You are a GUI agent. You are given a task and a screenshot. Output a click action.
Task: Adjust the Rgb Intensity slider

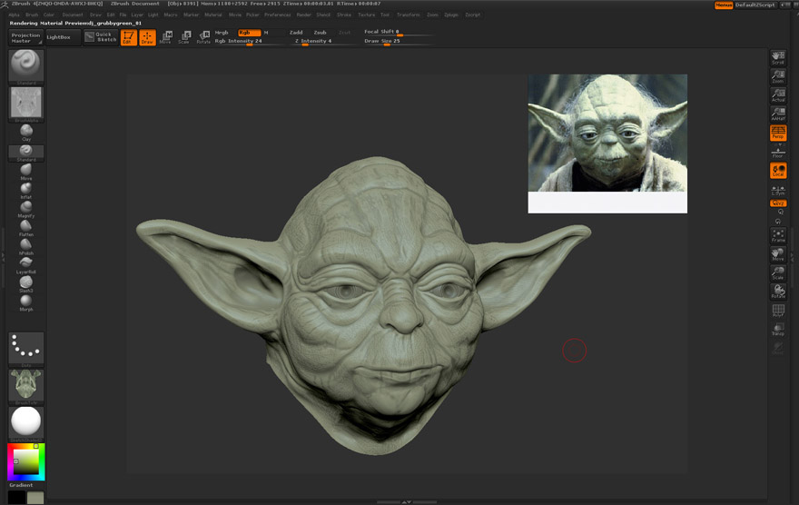(250, 41)
